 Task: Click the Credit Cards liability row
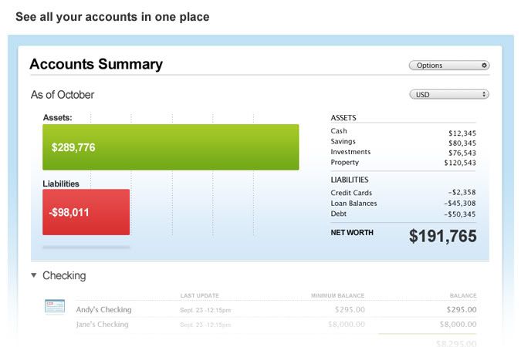click(x=403, y=193)
